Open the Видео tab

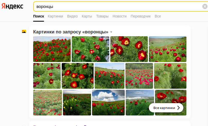pos(72,16)
